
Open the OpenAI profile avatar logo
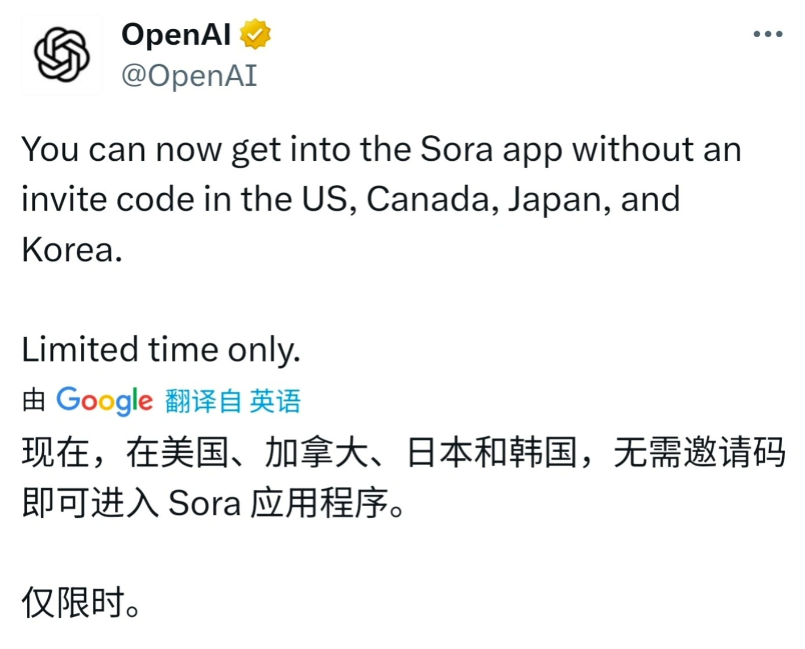61,55
